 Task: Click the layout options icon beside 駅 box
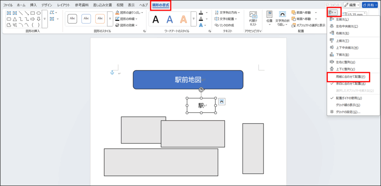pos(221,102)
